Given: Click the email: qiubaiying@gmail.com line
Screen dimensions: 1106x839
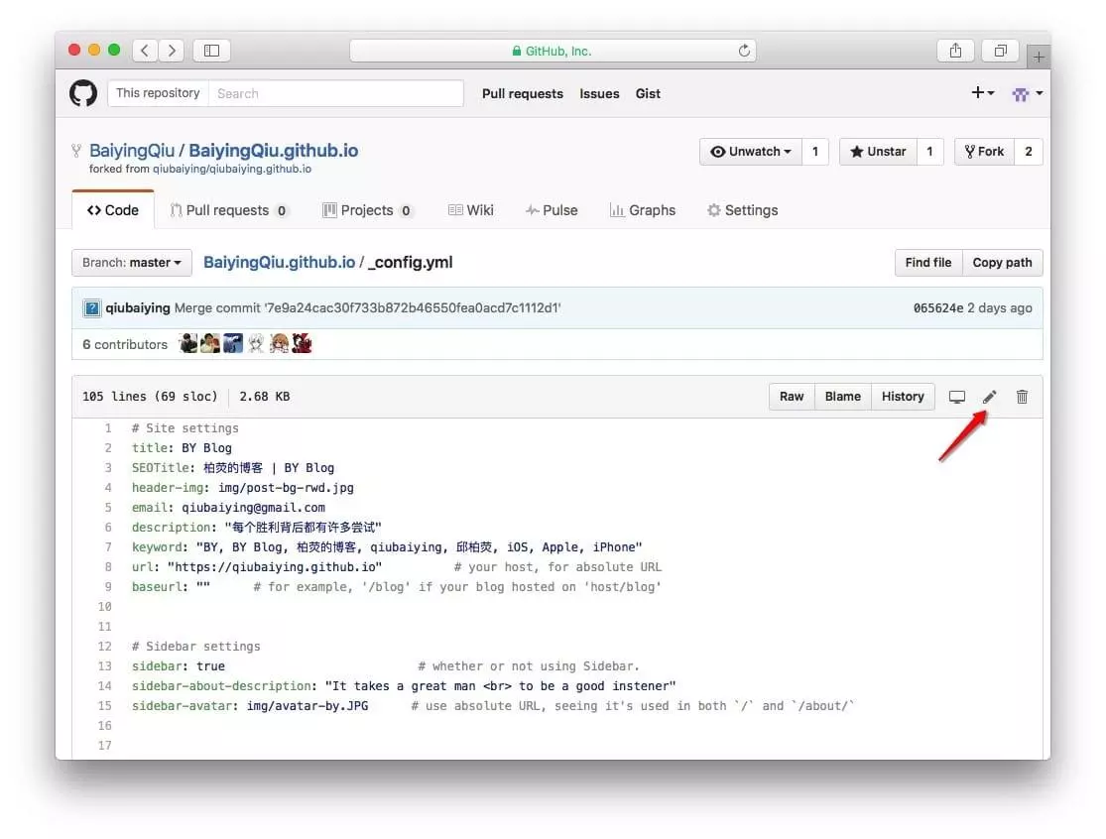Looking at the screenshot, I should [228, 508].
